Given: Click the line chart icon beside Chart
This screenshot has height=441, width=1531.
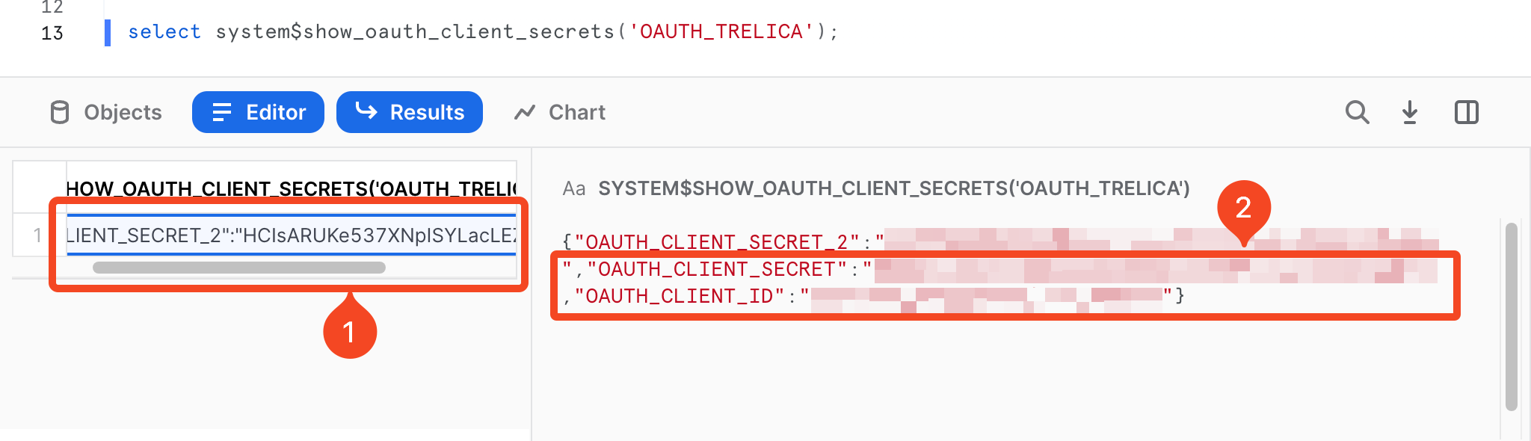Looking at the screenshot, I should (x=525, y=112).
